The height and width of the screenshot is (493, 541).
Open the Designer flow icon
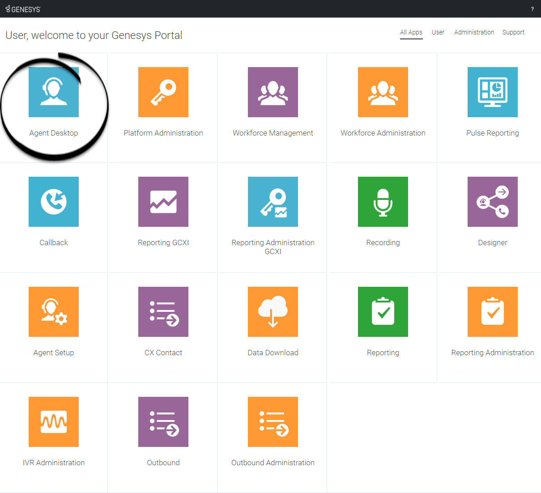[493, 202]
